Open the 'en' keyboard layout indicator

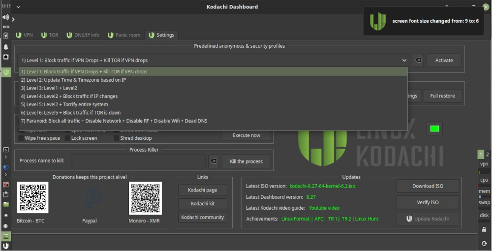[6, 27]
